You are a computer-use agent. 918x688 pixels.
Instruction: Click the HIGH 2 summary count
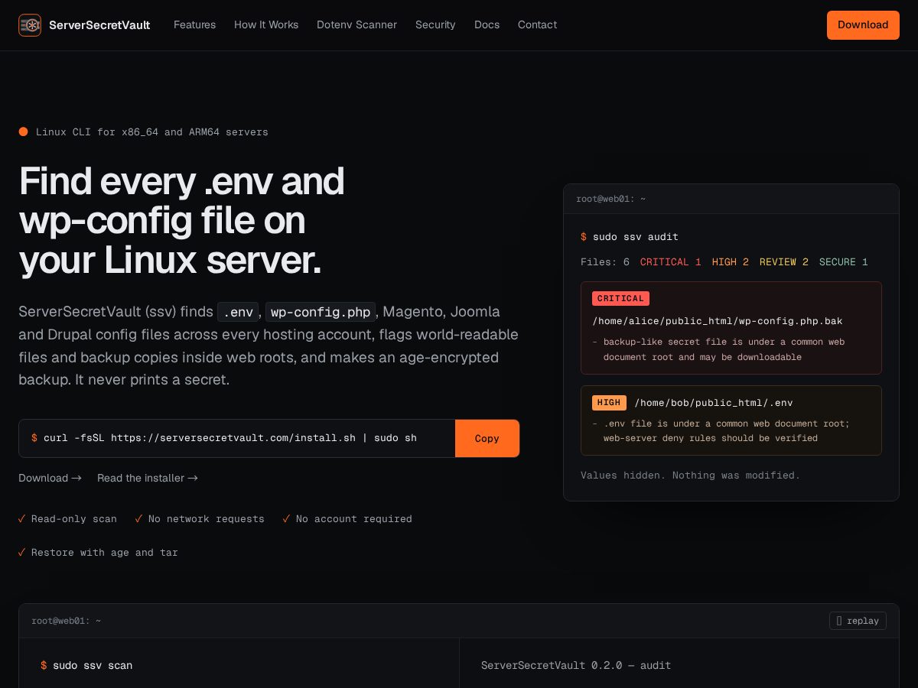[x=731, y=262]
